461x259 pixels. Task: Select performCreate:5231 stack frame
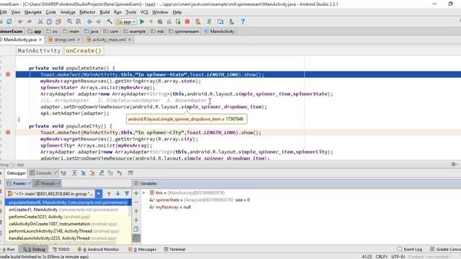point(68,217)
